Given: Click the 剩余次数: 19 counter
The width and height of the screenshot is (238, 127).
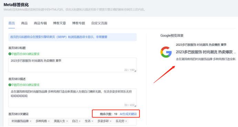Looking at the screenshot, I should click(x=108, y=114).
